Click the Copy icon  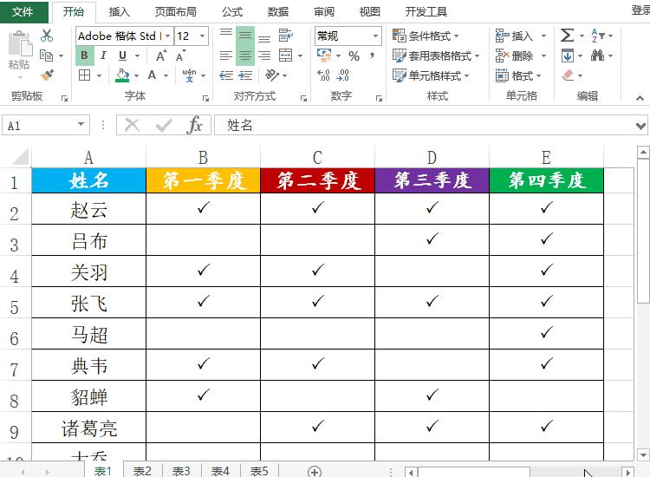click(x=46, y=56)
